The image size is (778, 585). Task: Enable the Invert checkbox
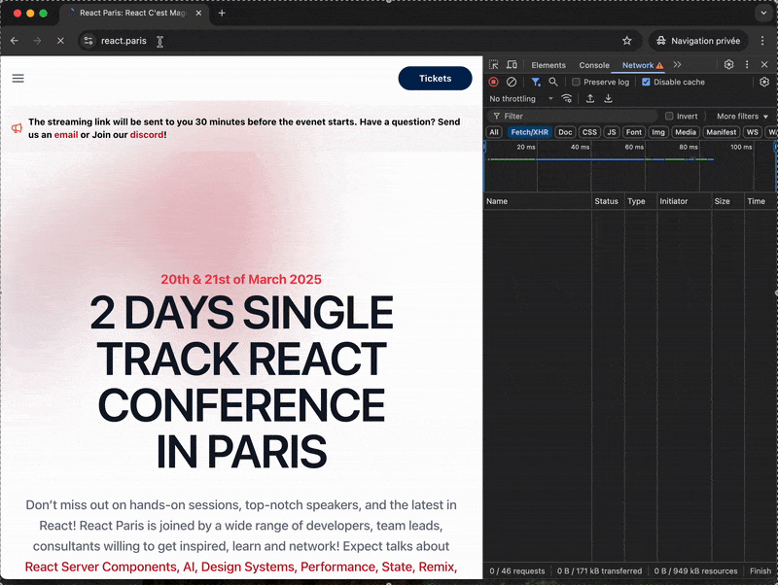669,116
